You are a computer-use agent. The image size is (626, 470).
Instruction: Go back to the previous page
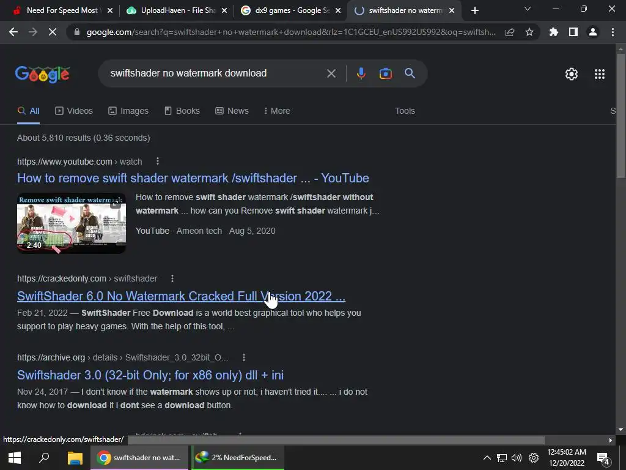coord(13,32)
